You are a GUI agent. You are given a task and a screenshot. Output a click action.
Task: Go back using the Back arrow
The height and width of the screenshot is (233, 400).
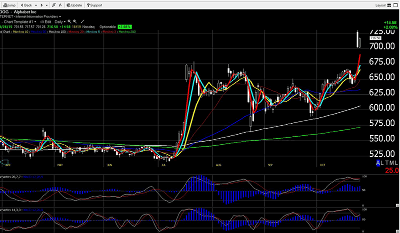(x=26, y=5)
